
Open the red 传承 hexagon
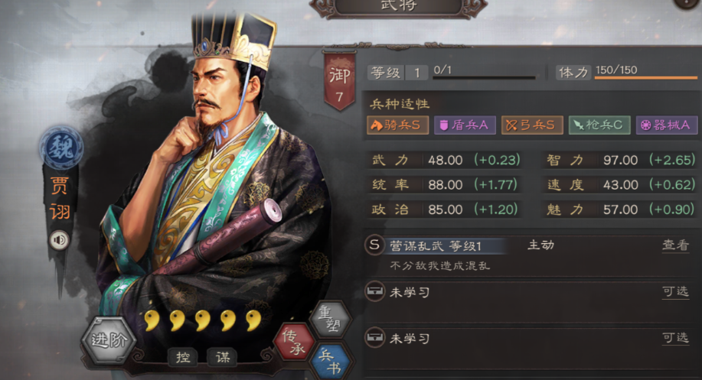(294, 342)
